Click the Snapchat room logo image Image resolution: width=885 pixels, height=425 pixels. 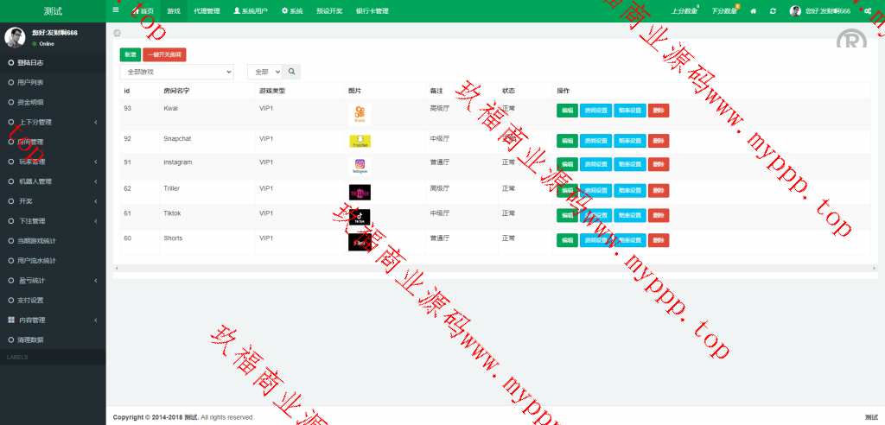360,141
